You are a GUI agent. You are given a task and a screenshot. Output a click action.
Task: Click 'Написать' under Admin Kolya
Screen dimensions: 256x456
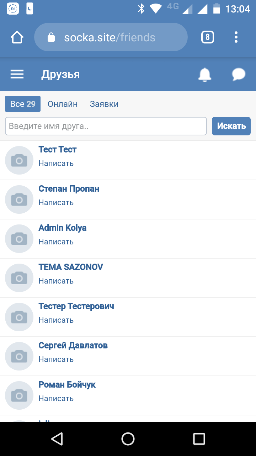tap(56, 242)
